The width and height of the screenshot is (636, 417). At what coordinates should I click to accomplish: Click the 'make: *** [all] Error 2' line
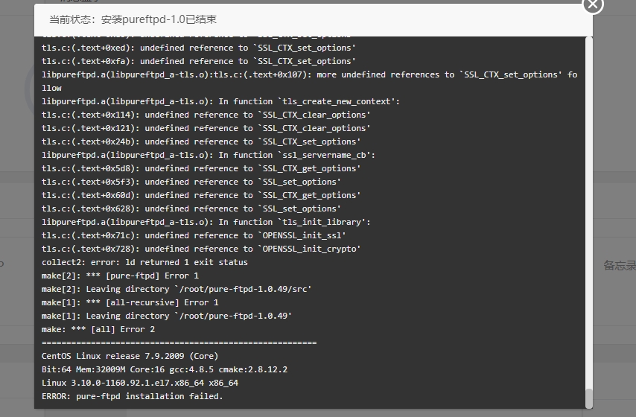click(98, 329)
